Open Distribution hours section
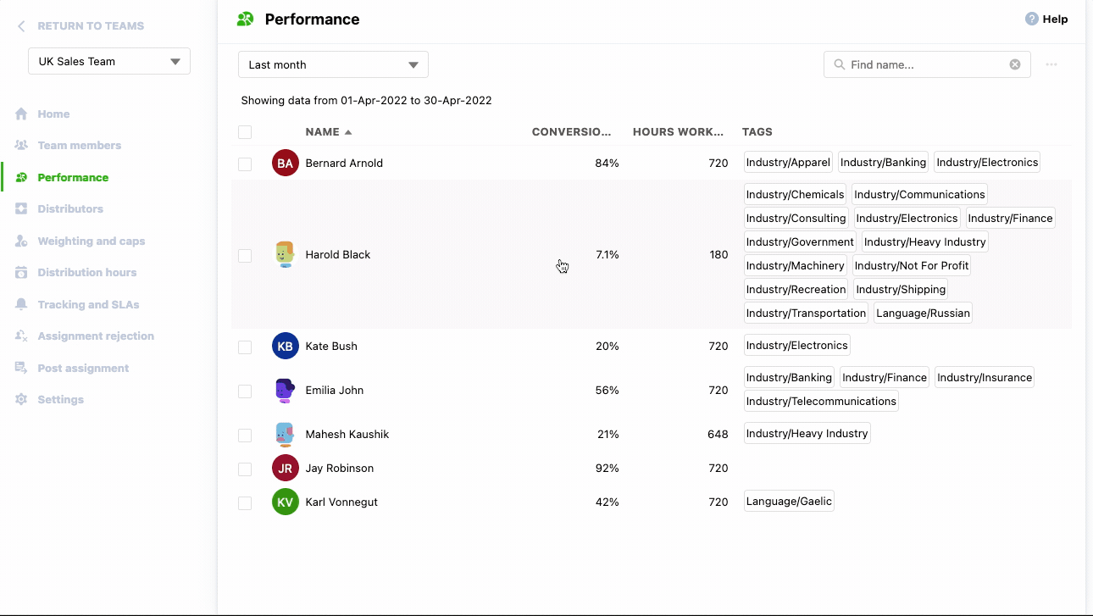 87,273
